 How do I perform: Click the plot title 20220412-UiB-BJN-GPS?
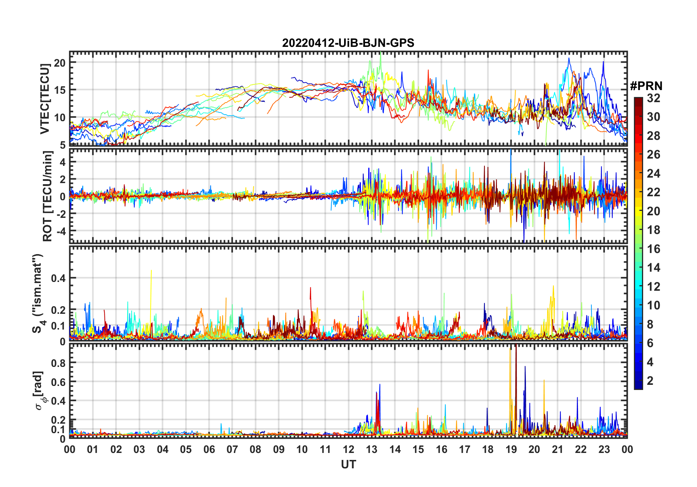coord(348,43)
